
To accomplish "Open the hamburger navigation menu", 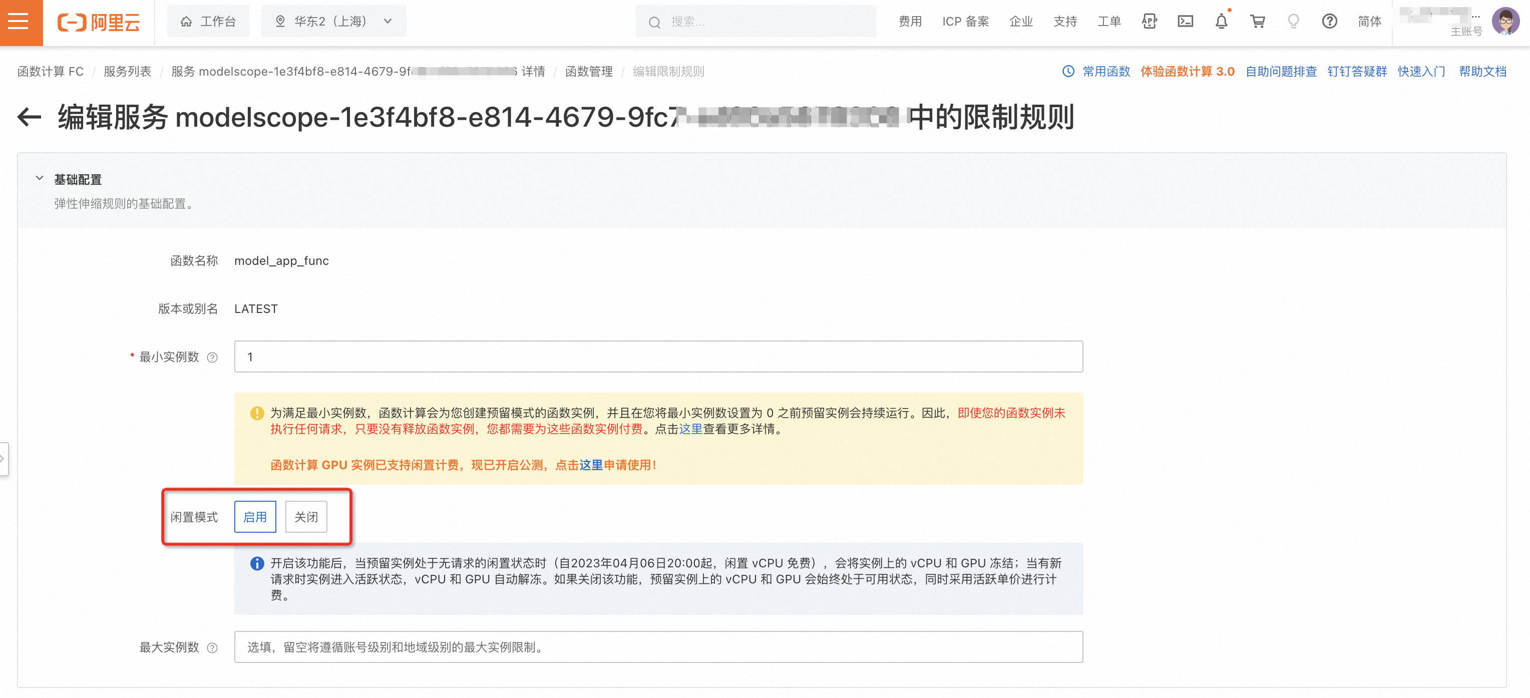I will 19,22.
